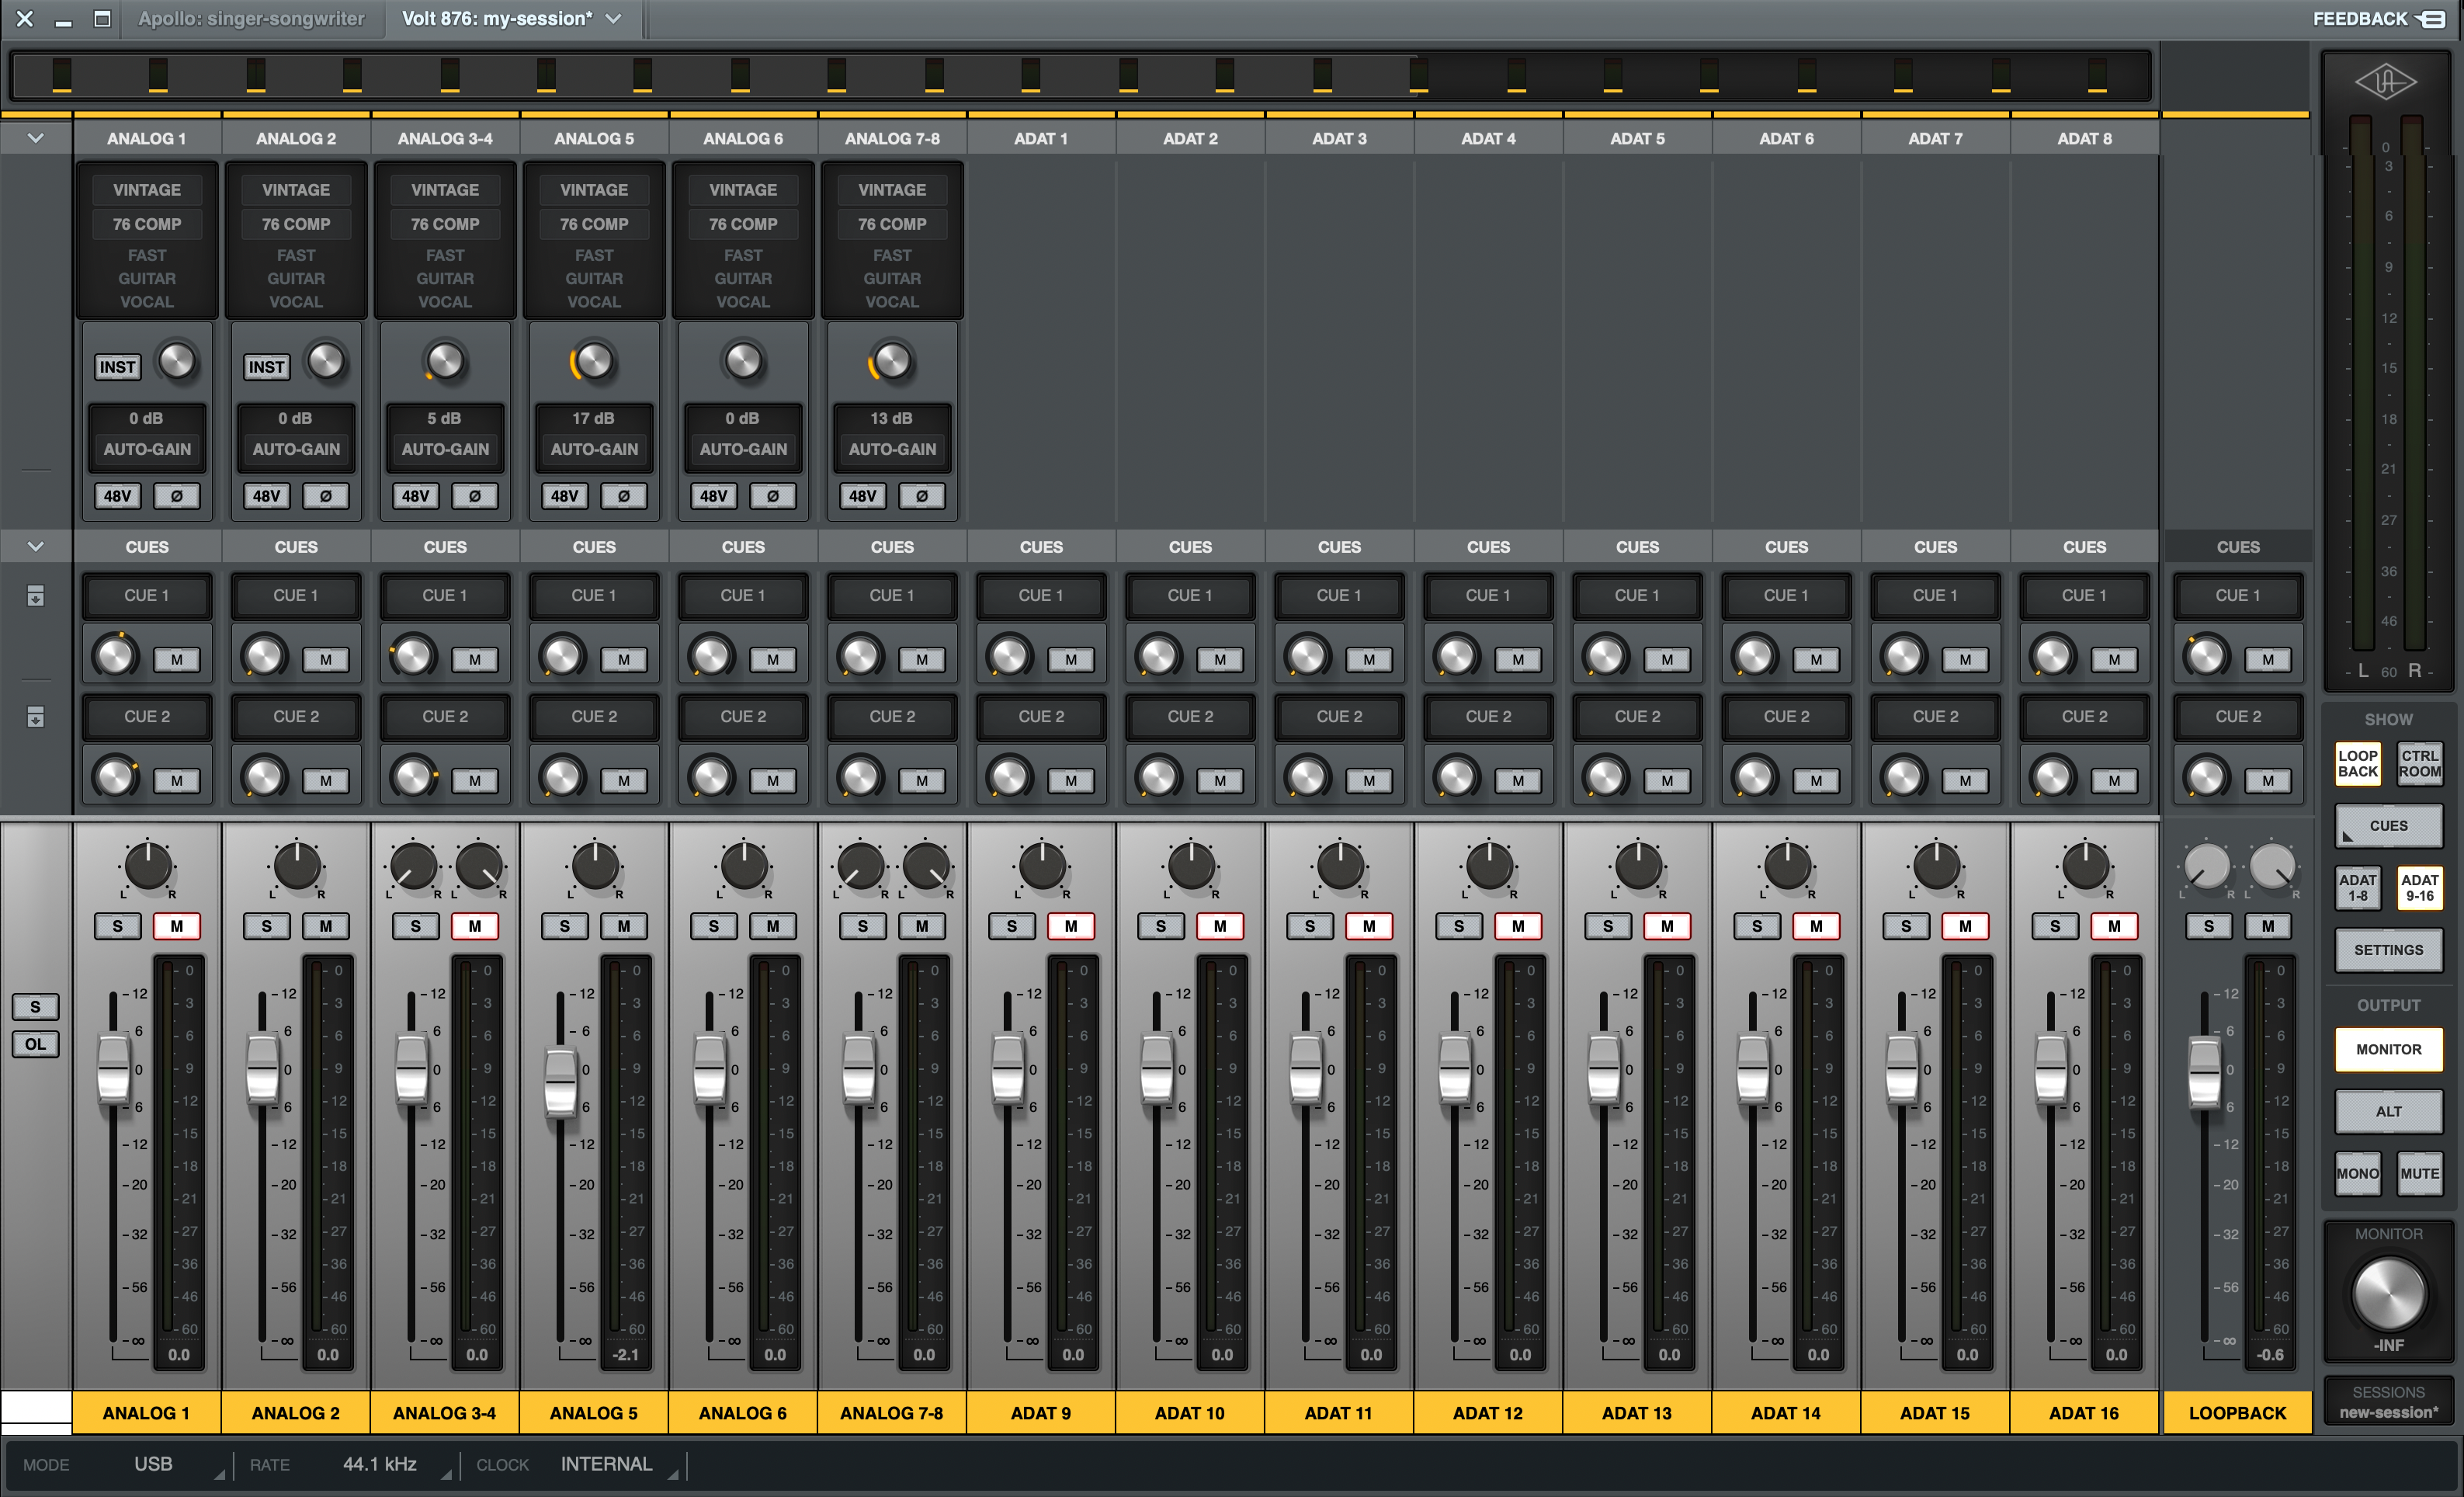The width and height of the screenshot is (2464, 1497).
Task: Invert polarity with the Ø icon on ANALOG 7-8
Action: point(922,495)
